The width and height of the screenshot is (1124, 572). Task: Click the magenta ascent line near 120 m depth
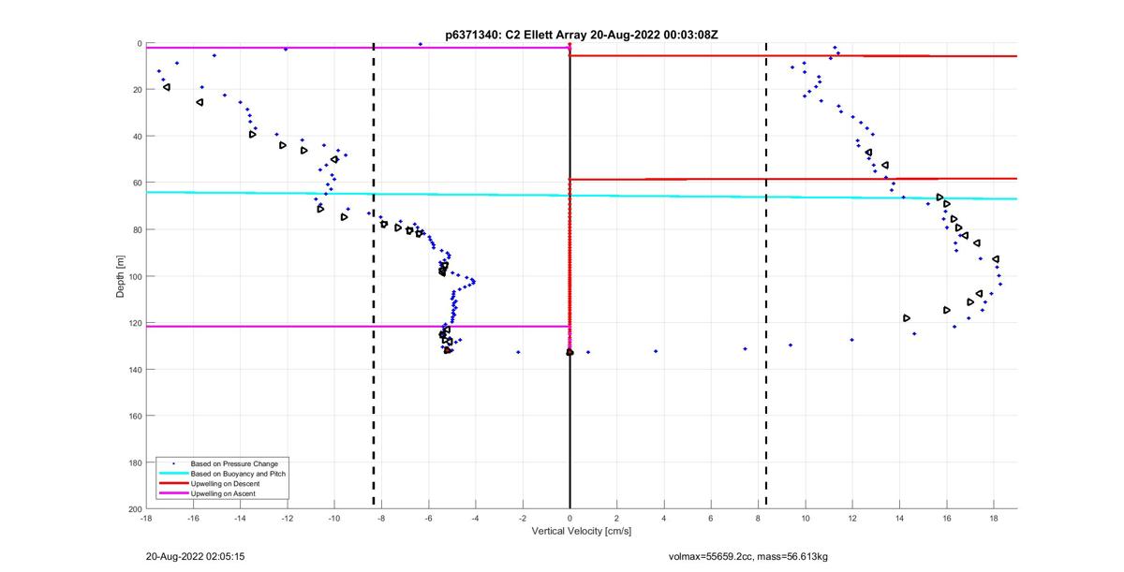358,327
